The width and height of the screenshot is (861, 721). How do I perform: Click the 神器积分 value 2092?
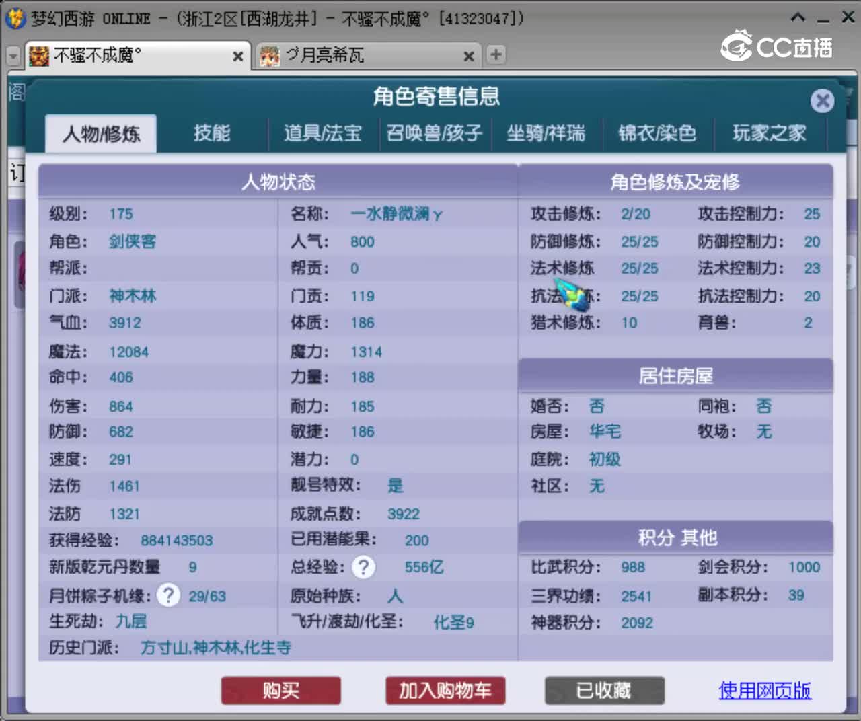click(x=637, y=623)
